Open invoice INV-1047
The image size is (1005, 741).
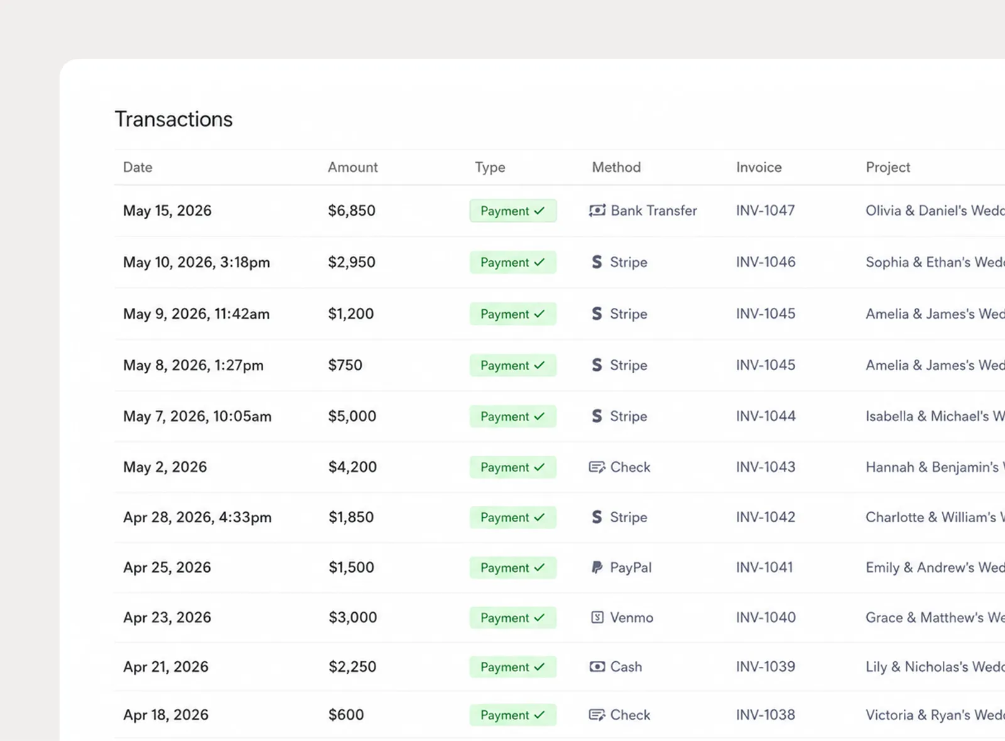tap(765, 211)
